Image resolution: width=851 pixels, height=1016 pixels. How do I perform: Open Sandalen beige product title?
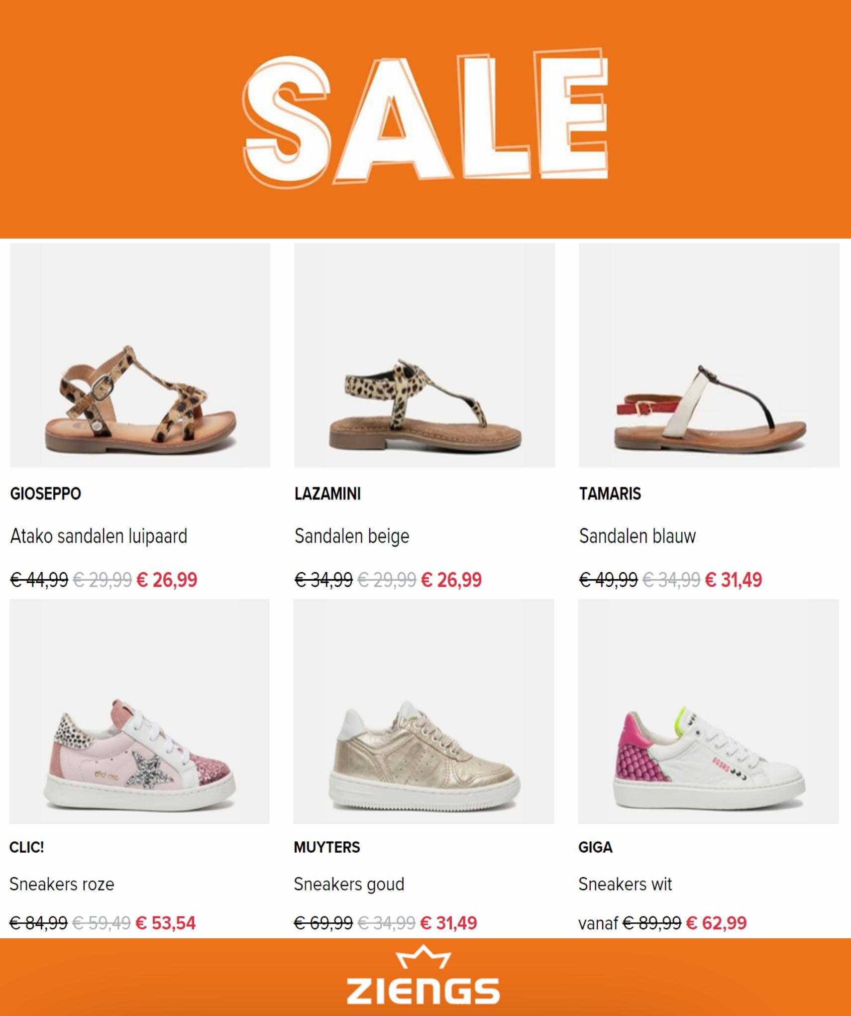click(352, 536)
